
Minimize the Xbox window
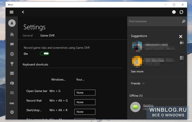[165, 5]
